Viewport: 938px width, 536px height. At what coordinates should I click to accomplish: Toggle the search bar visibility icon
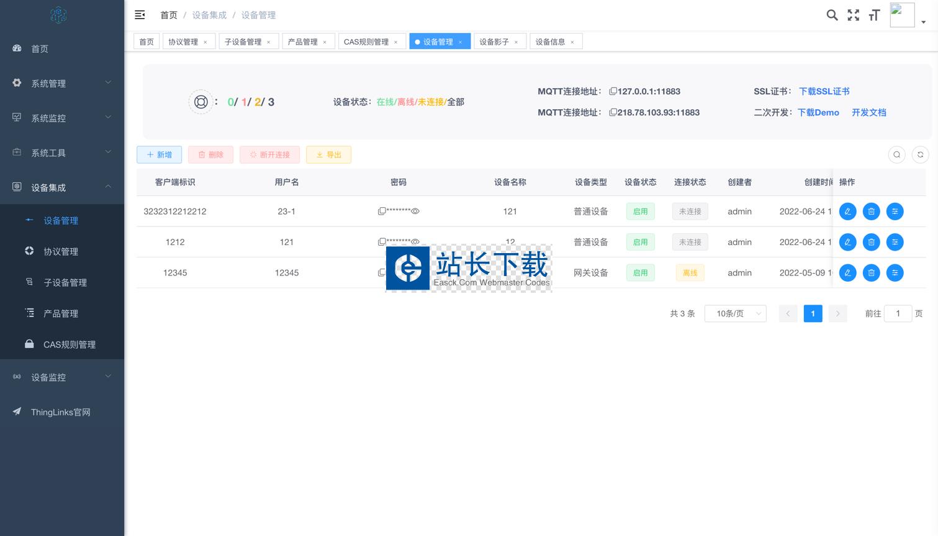(896, 154)
